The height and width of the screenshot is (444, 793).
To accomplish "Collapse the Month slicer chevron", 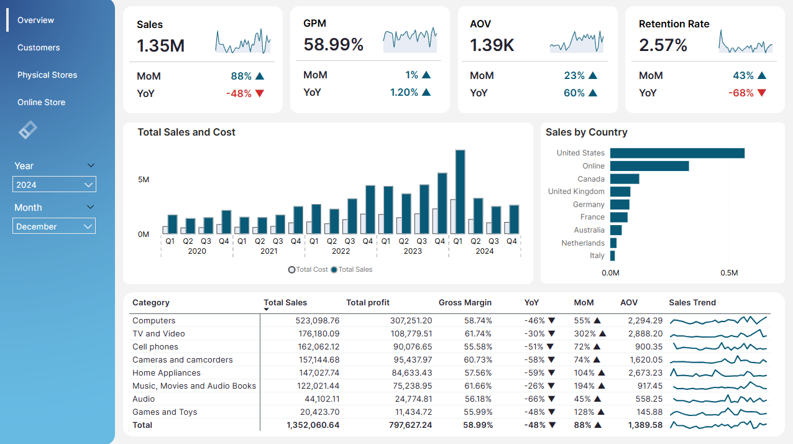I will [x=91, y=207].
